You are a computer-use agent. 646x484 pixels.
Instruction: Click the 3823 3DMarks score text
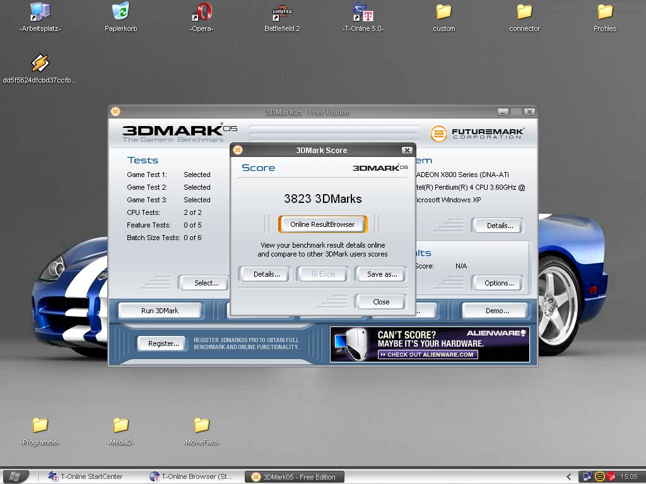click(x=322, y=199)
